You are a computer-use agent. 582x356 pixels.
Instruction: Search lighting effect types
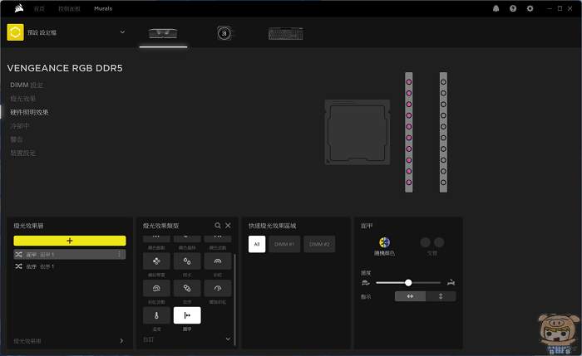tap(218, 225)
